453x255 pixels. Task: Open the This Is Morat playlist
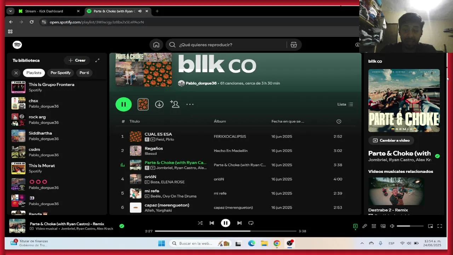pos(57,168)
